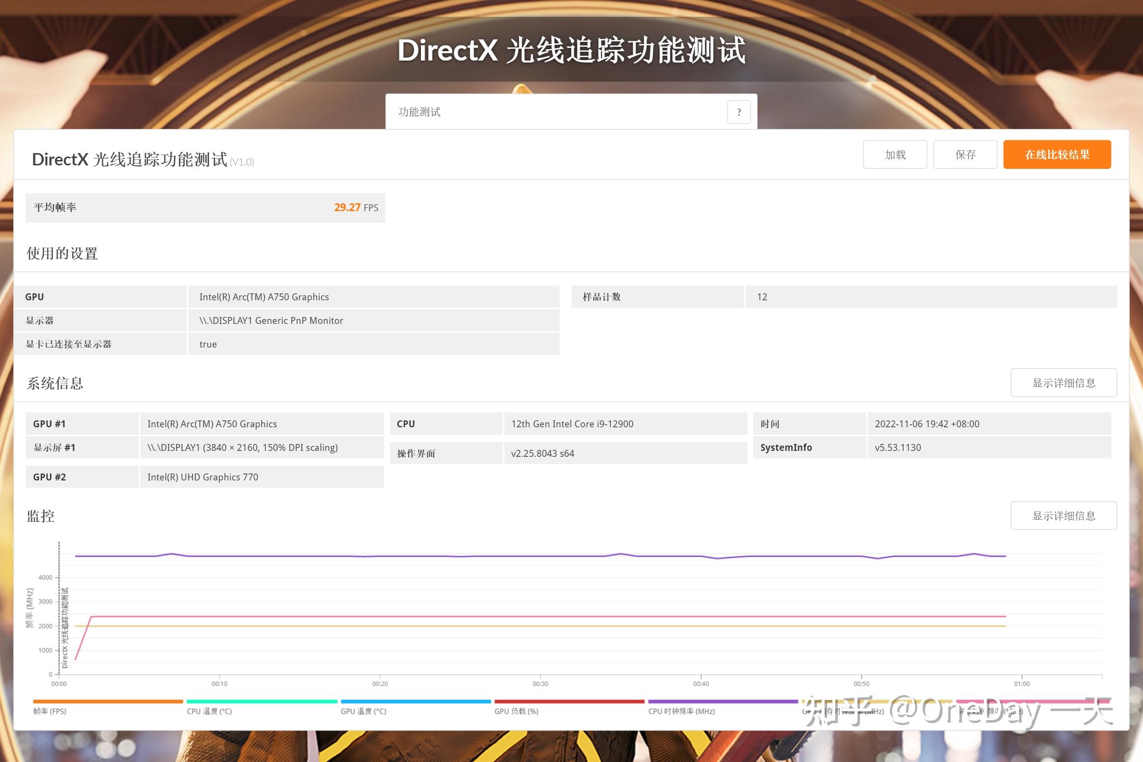Open 显示详细信息 beside 监控
Screen dimensions: 1143x762
[1064, 516]
